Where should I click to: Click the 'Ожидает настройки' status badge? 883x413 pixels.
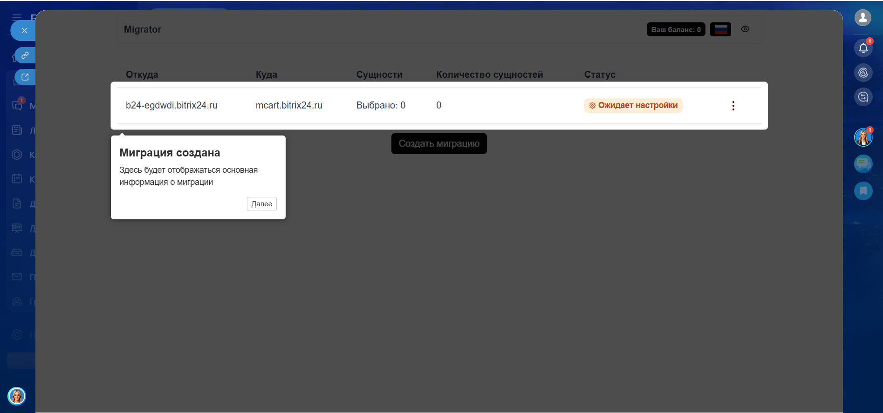[633, 105]
